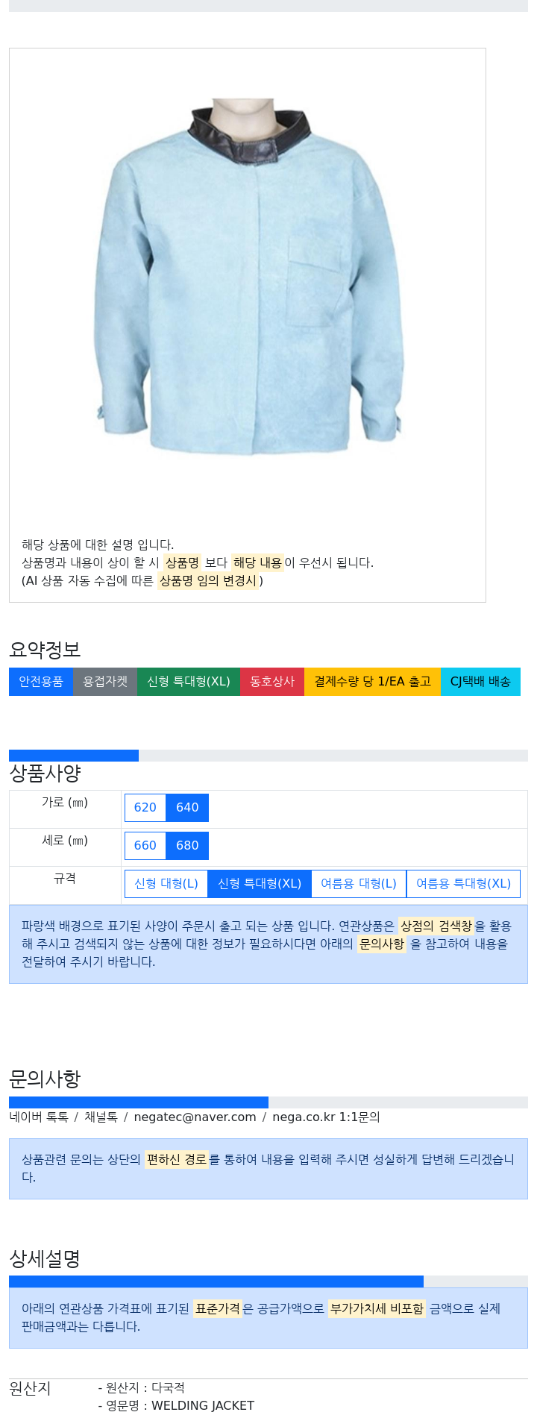The width and height of the screenshot is (537, 1415).
Task: Select 여름용 특대형(XL) size option
Action: pyautogui.click(x=463, y=884)
